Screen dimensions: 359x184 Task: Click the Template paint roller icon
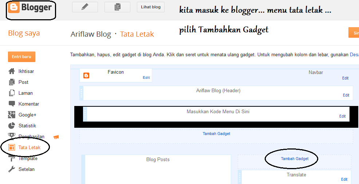[12, 158]
